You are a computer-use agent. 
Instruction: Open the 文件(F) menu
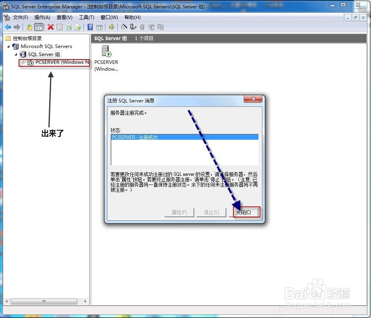click(x=20, y=17)
